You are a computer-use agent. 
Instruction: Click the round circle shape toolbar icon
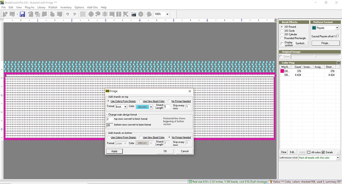click(x=91, y=14)
